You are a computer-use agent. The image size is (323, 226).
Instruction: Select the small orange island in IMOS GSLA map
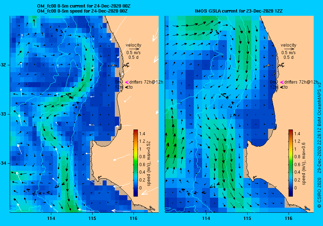(x=268, y=65)
